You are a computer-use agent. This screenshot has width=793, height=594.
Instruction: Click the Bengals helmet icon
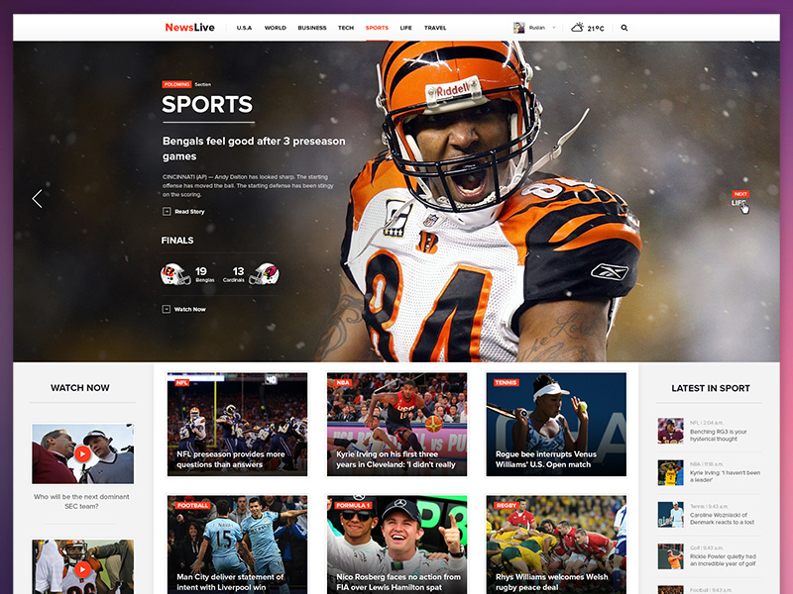coord(175,274)
